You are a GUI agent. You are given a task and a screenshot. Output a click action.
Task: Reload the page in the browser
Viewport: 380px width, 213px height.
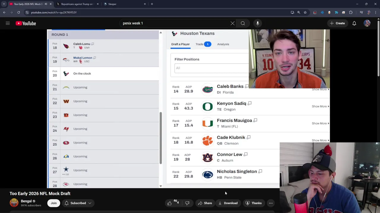click(18, 12)
